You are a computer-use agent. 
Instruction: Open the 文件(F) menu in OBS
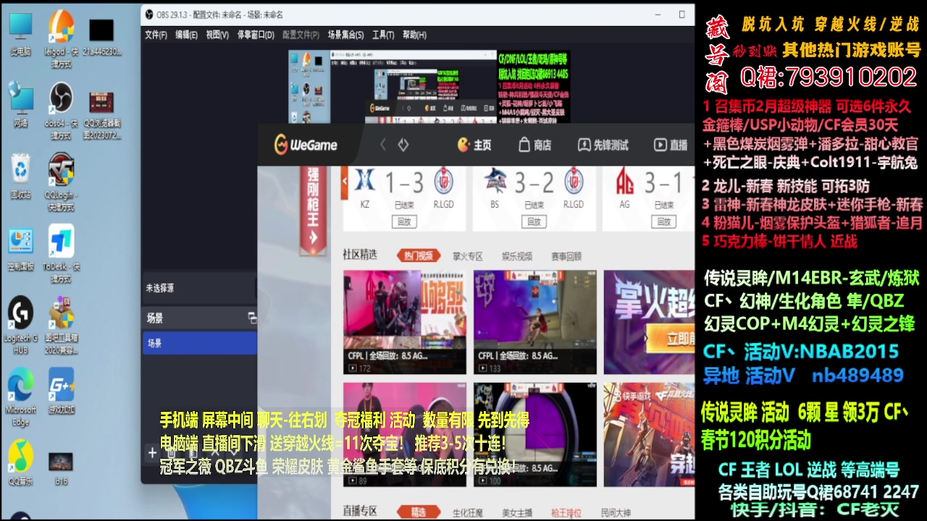[156, 35]
